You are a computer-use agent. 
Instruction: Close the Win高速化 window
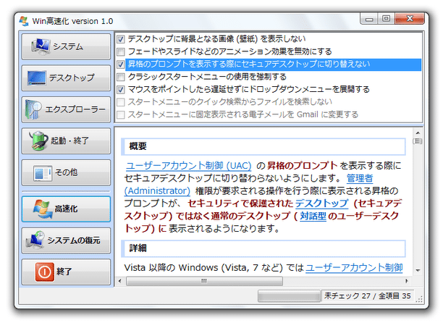[x=410, y=19]
